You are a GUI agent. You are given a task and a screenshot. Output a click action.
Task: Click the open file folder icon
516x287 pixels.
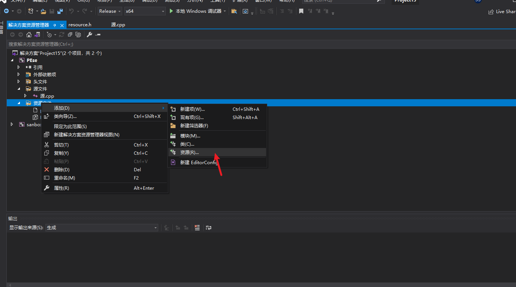click(x=44, y=11)
